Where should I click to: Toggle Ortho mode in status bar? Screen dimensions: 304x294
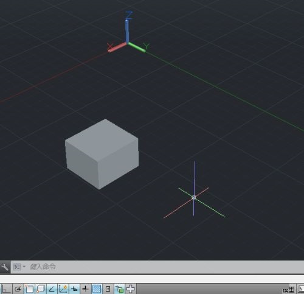tap(6, 289)
